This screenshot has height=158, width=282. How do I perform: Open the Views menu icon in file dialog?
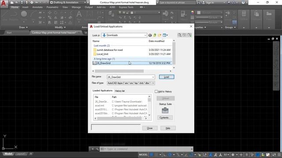[x=165, y=35]
